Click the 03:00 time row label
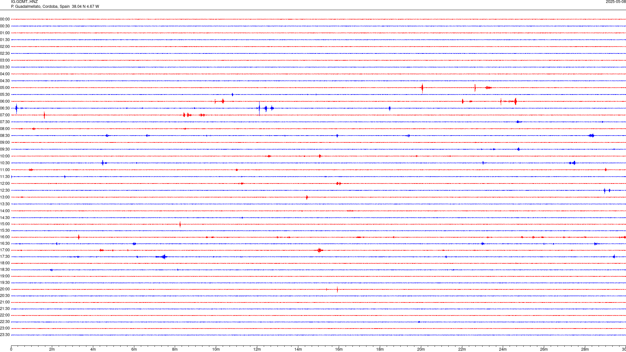Screen dimensions: 626x352 click(5, 60)
